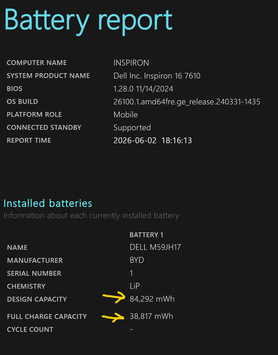Select OS build '26100.1.amd64fre.ge_release.240331-1435'

click(x=187, y=102)
